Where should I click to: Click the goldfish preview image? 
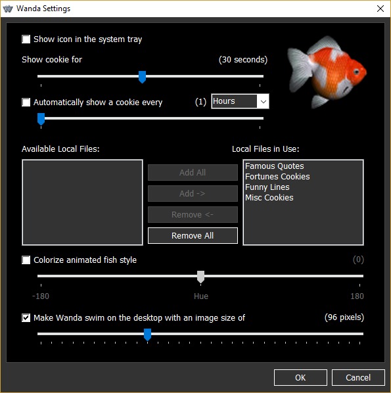tap(327, 72)
